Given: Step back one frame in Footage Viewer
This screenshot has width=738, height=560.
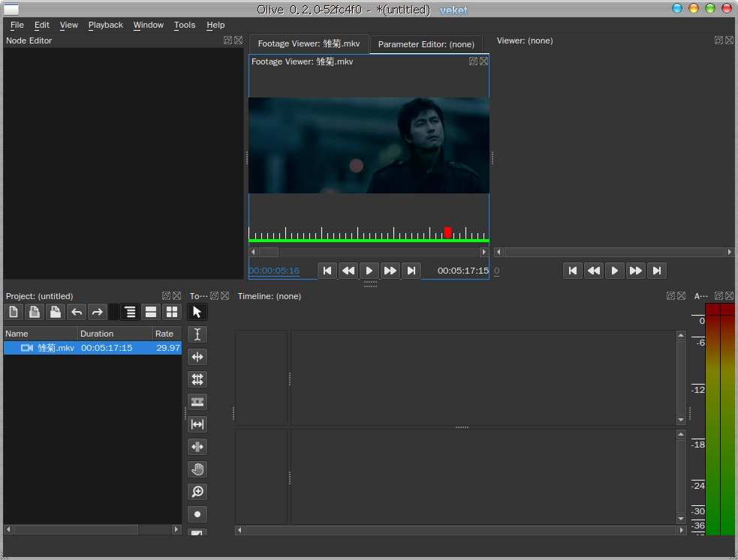Looking at the screenshot, I should (348, 271).
